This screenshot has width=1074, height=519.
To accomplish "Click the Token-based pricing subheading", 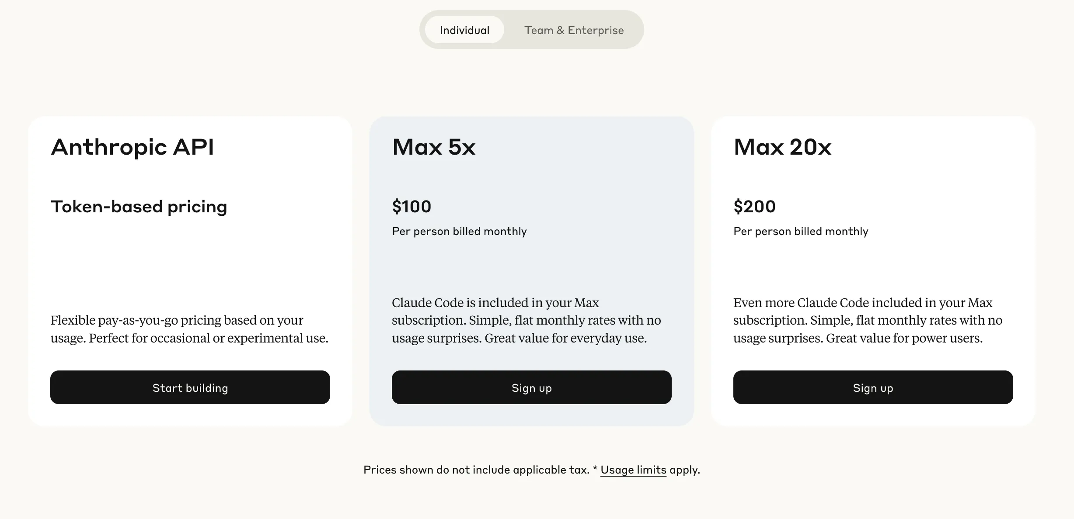I will pos(139,207).
